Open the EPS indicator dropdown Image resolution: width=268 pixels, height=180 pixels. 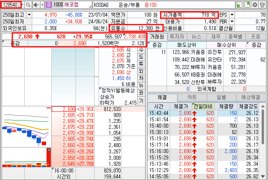(x=232, y=15)
